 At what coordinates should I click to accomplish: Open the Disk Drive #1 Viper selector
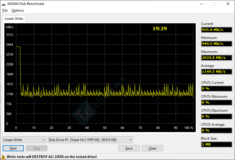click(x=90, y=140)
